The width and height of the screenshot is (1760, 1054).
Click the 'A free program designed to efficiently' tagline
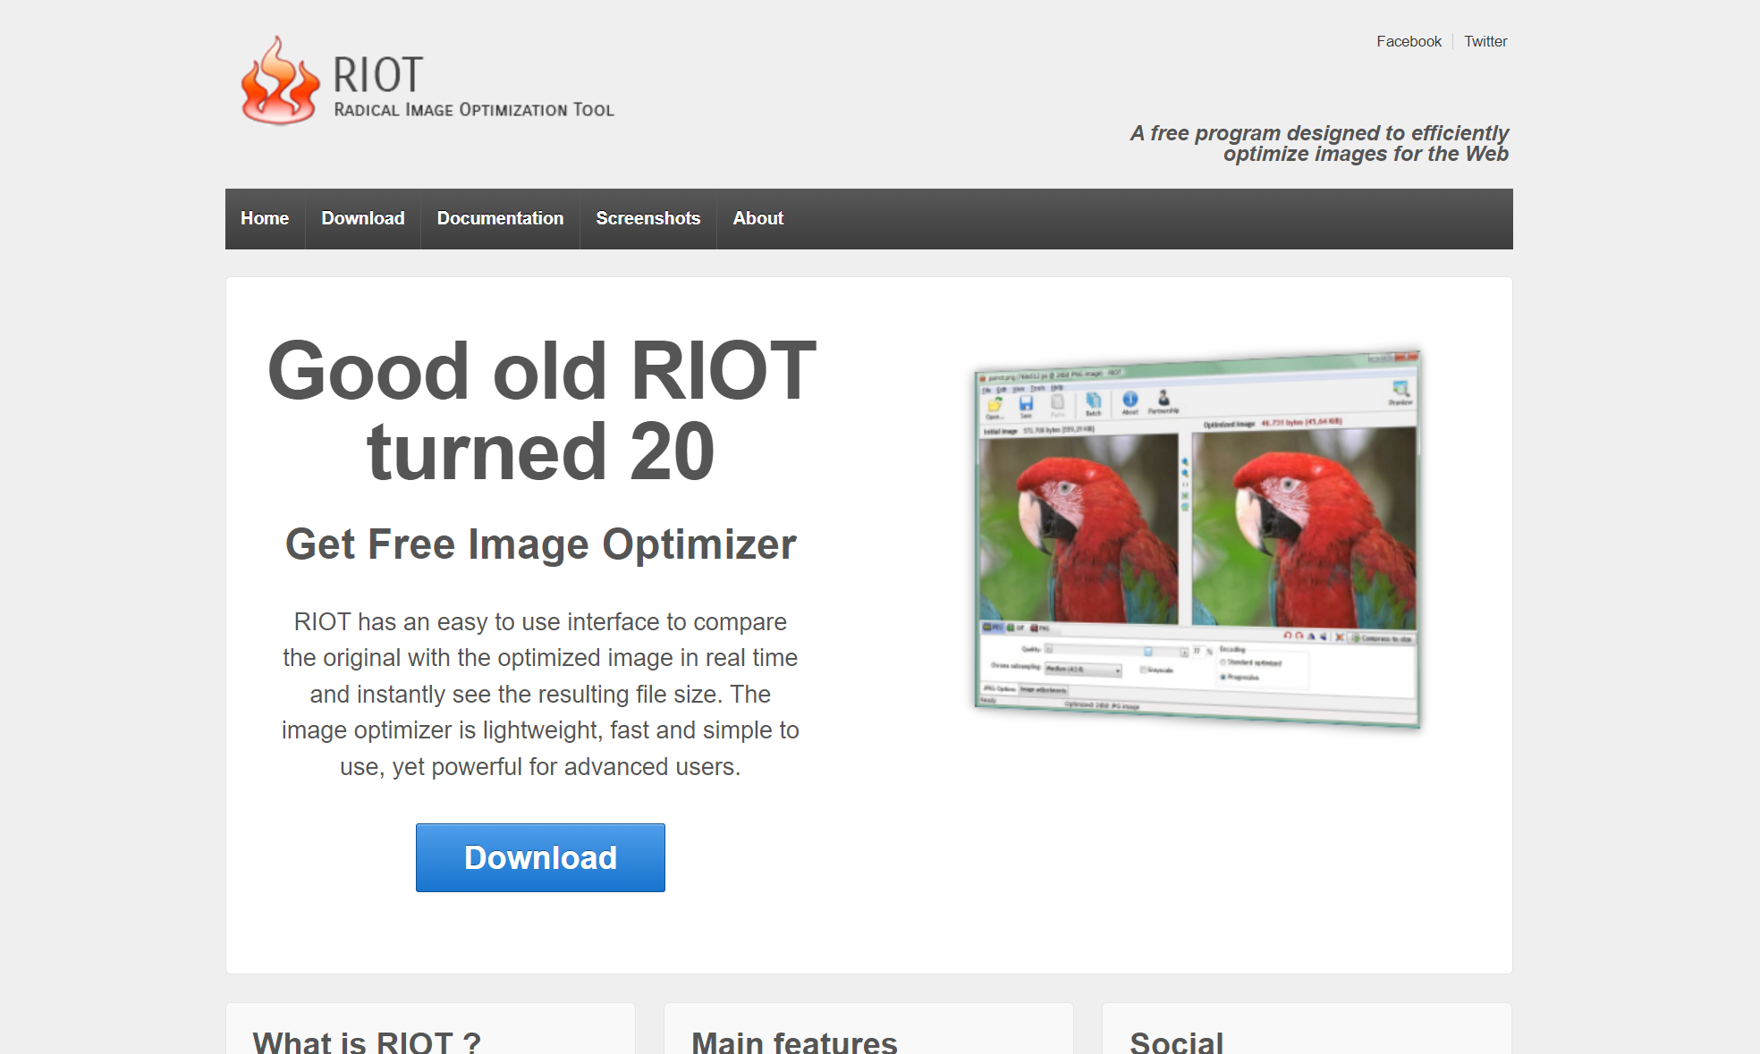pos(1319,133)
